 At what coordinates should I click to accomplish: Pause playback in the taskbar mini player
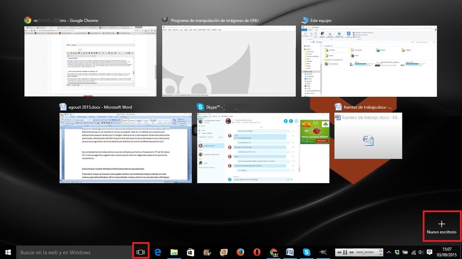coord(345,253)
